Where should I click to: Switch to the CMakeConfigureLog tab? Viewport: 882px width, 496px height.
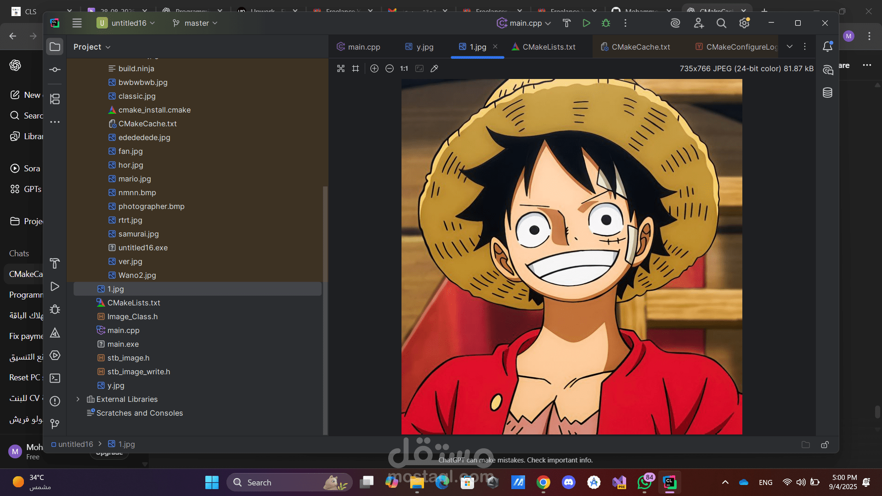point(736,47)
